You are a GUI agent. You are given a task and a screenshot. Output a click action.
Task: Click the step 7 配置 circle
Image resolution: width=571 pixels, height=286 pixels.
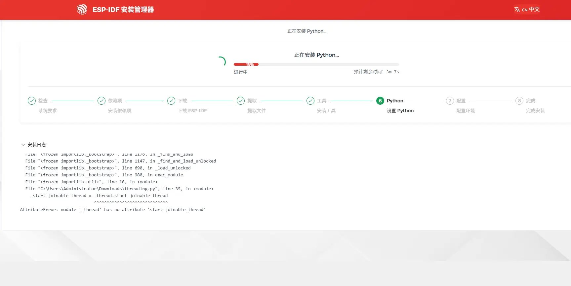coord(450,101)
